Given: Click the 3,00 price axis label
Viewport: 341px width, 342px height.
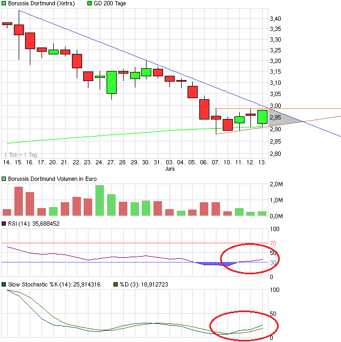Looking at the screenshot, I should click(275, 106).
